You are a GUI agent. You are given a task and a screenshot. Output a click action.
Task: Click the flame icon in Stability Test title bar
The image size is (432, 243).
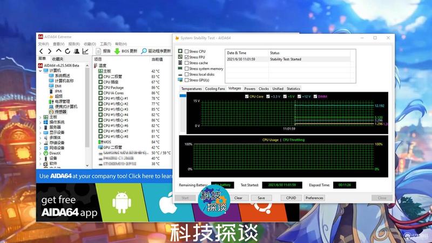[177, 38]
